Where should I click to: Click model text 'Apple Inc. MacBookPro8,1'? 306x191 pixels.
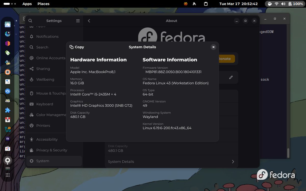tap(93, 72)
